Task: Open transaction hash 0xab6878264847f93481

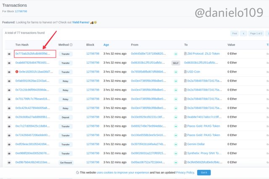Action: (32, 63)
